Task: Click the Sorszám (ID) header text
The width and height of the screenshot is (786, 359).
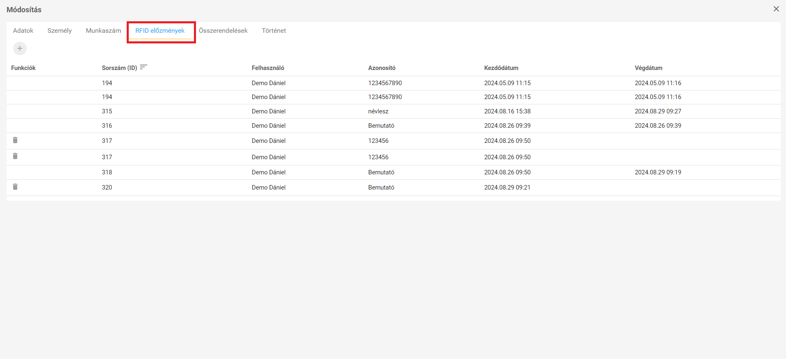Action: click(x=119, y=68)
